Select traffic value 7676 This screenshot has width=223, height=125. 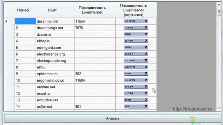click(95, 28)
